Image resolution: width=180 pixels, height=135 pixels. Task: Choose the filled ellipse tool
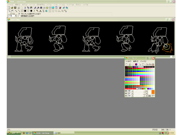point(31,11)
